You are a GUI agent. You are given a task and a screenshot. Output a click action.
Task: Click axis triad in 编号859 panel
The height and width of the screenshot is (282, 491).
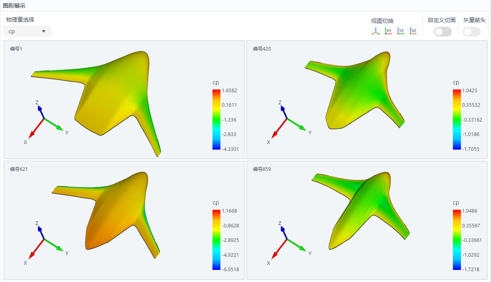pyautogui.click(x=289, y=243)
